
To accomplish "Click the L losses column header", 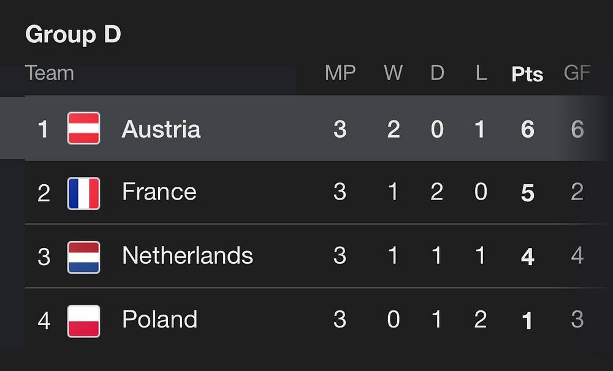I will (481, 73).
